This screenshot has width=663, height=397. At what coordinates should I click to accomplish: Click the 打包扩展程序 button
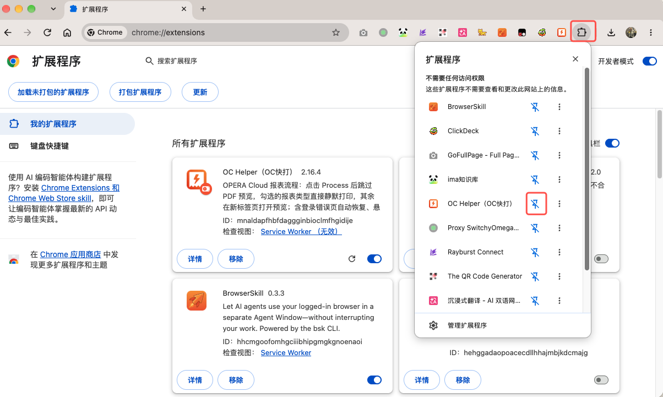pos(140,92)
